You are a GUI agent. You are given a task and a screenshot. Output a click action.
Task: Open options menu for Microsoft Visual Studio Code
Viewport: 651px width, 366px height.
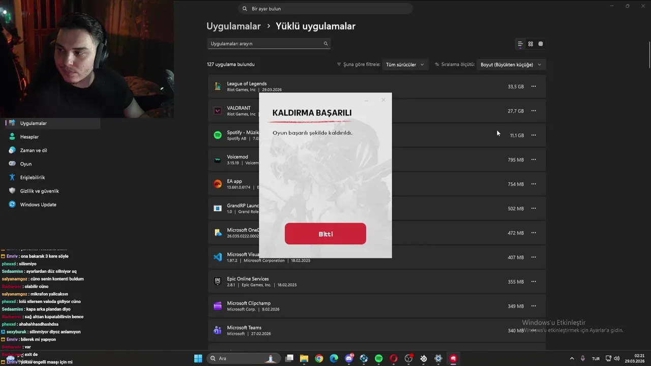(x=534, y=257)
